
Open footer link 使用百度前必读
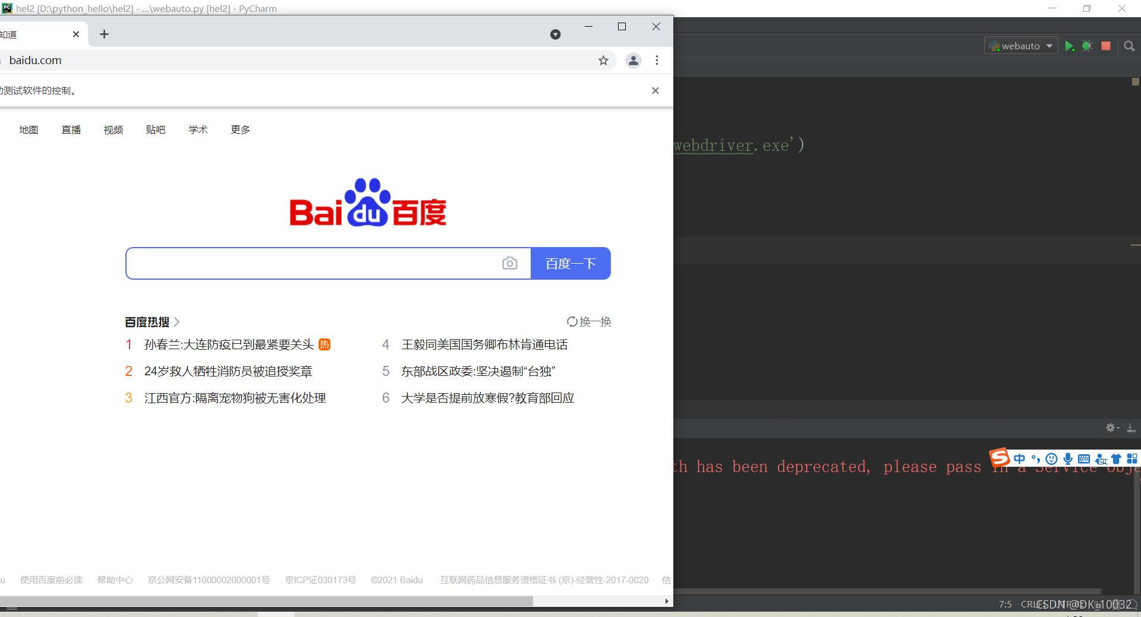point(51,580)
